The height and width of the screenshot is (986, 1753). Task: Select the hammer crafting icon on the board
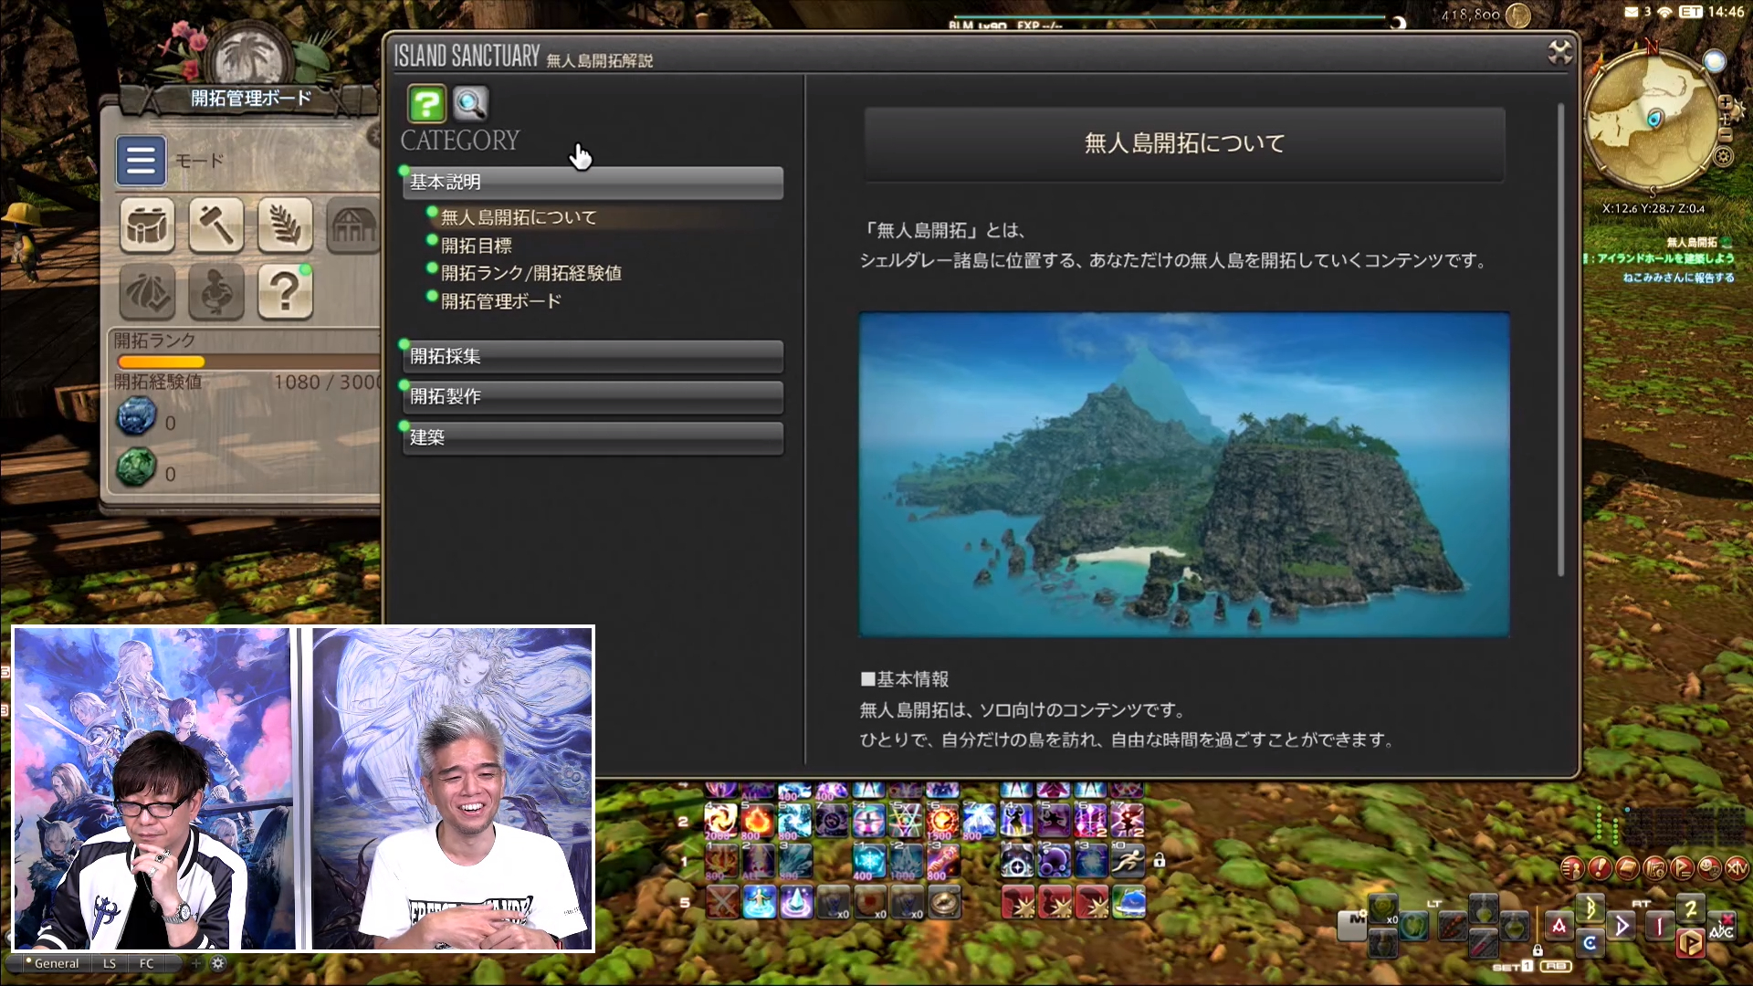click(216, 225)
